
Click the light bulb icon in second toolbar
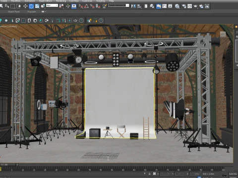pos(52,20)
